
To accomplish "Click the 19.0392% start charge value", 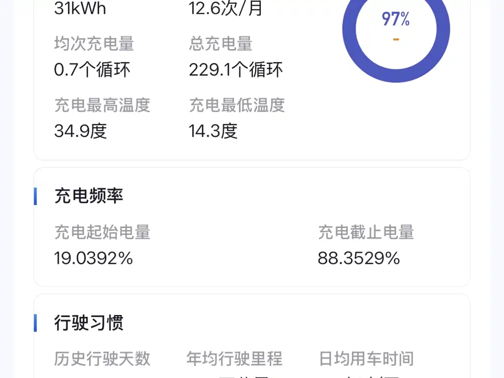I will (94, 258).
